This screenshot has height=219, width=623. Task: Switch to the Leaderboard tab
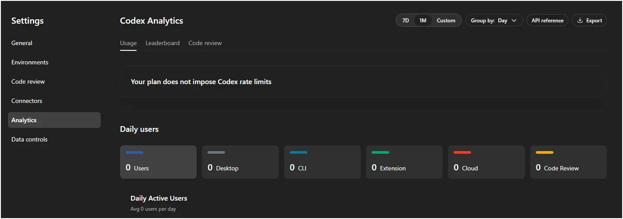[x=162, y=43]
